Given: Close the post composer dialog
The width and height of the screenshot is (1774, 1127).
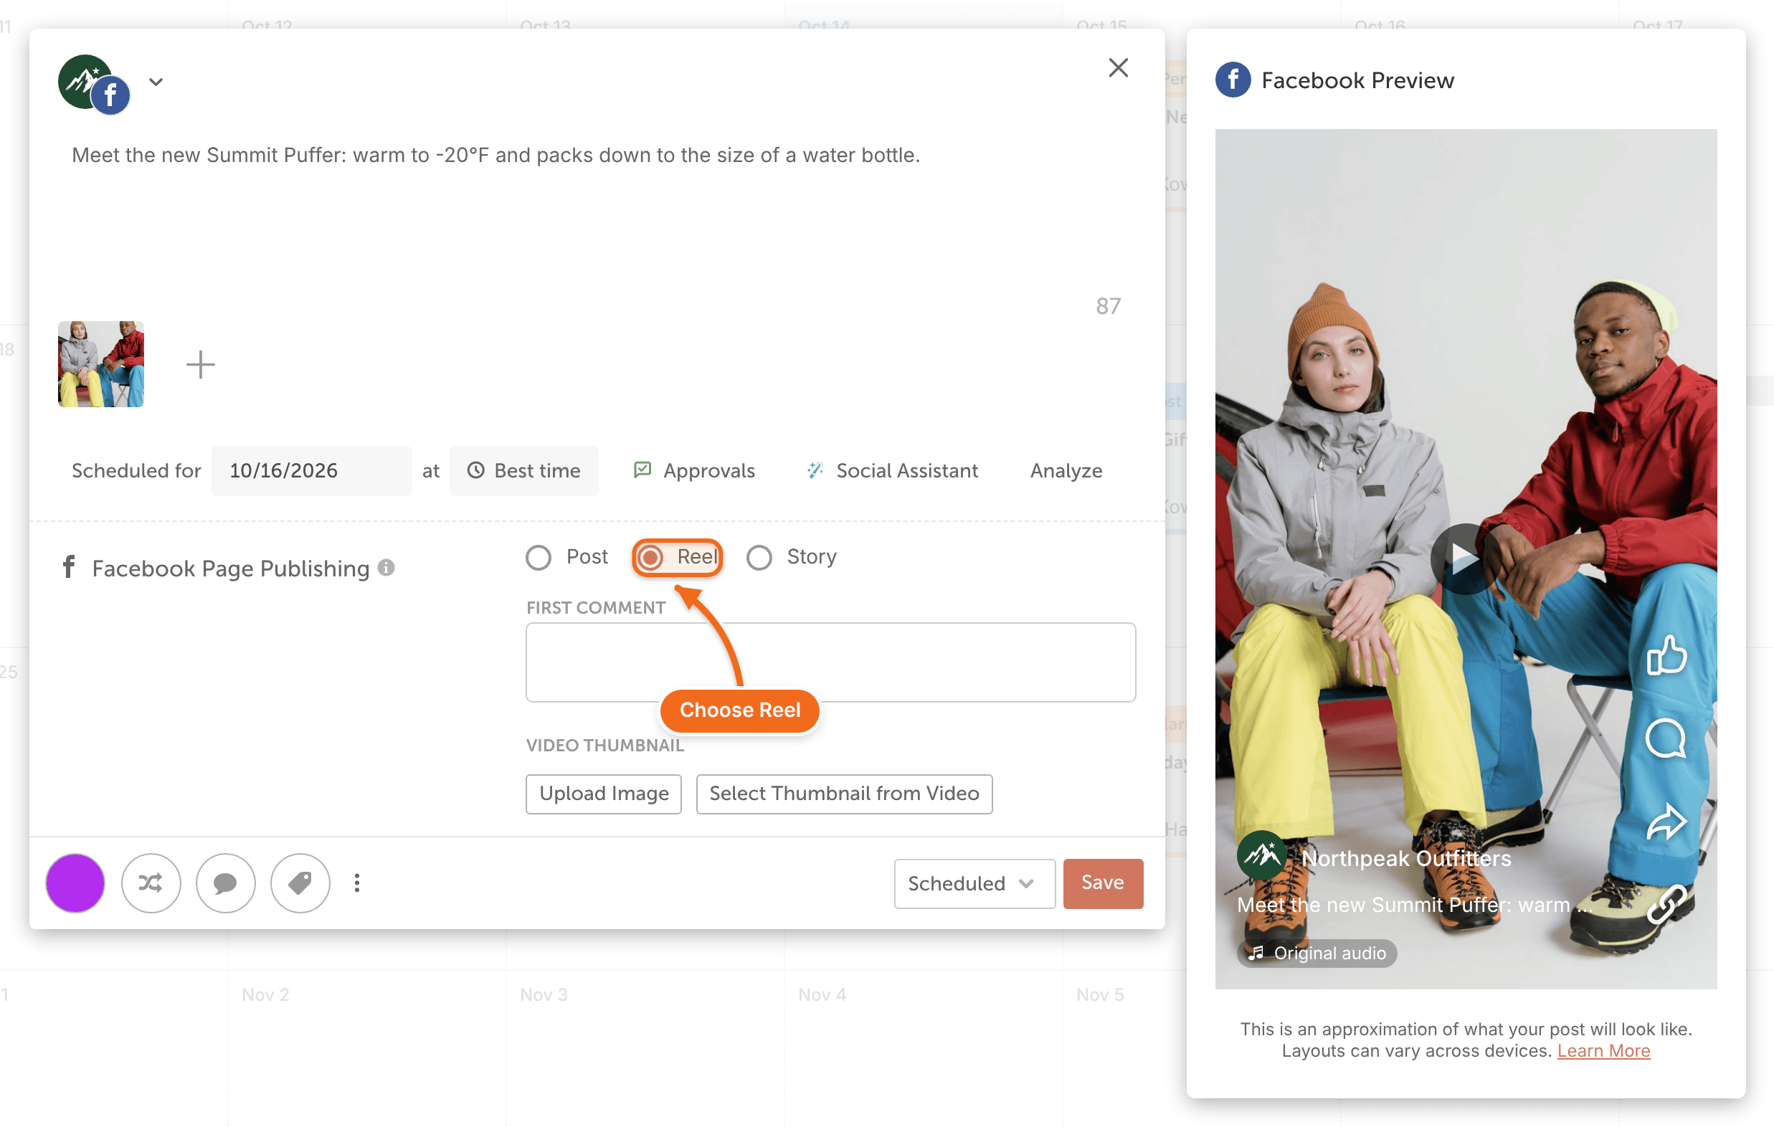Looking at the screenshot, I should pyautogui.click(x=1118, y=68).
